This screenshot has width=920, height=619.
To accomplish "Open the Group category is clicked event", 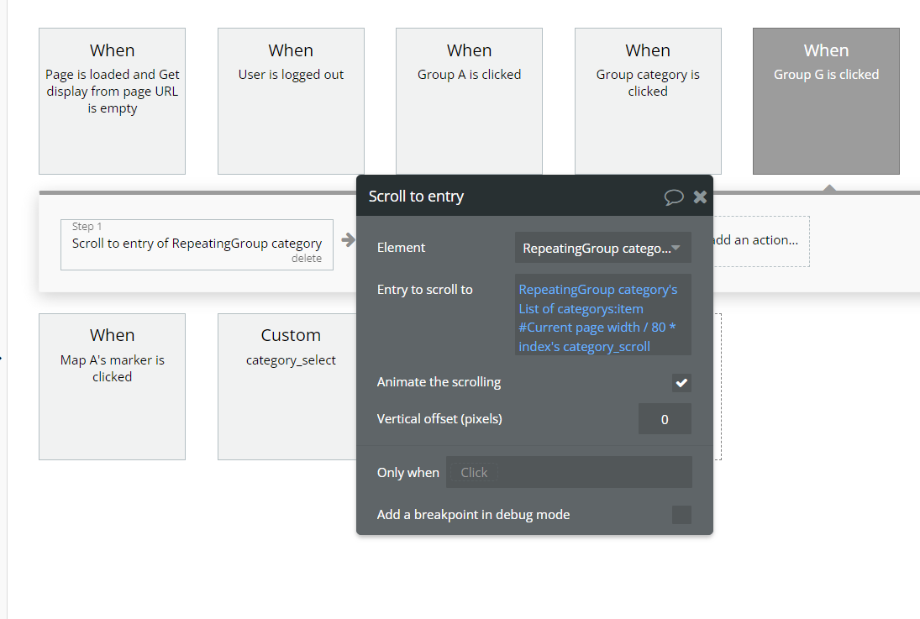I will (647, 101).
